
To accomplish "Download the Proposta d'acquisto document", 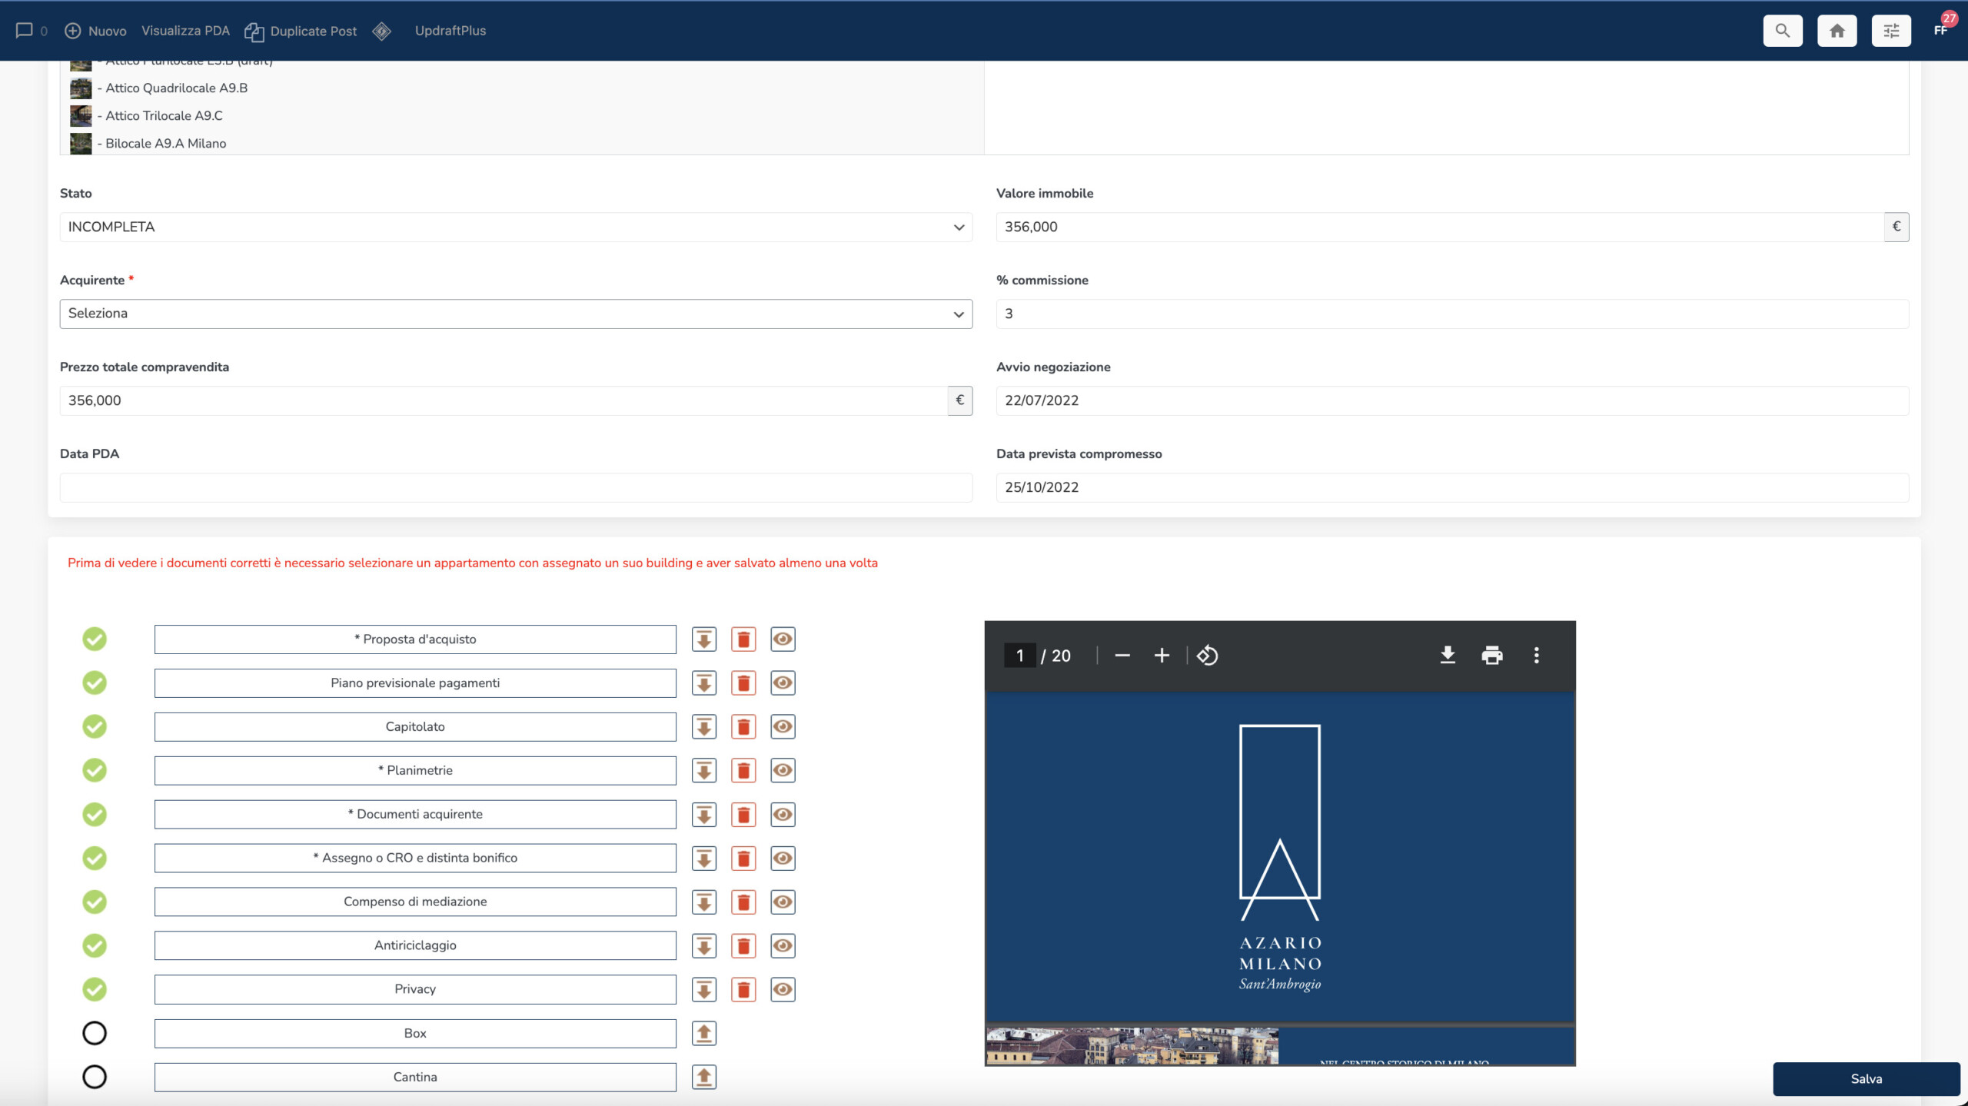I will coord(703,639).
